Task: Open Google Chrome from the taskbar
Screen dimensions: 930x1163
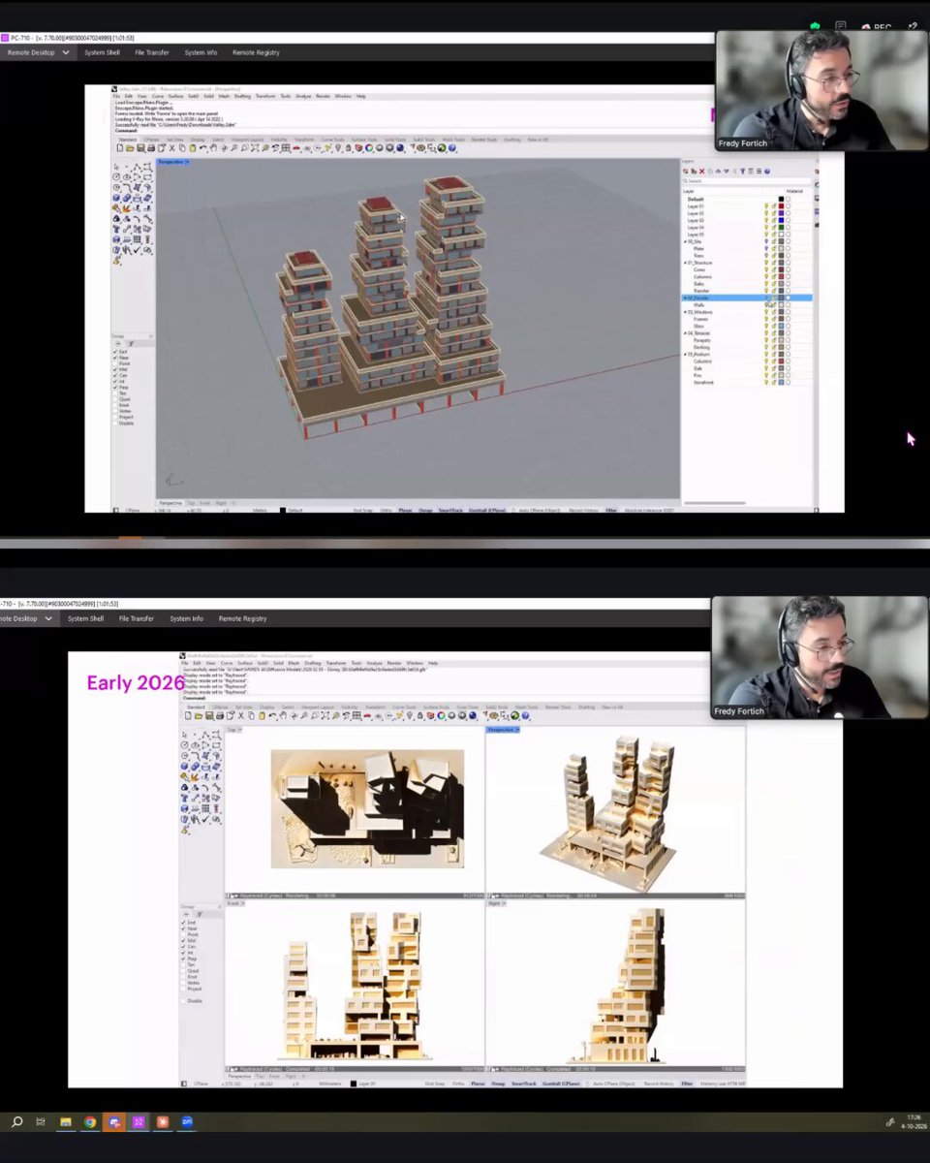Action: click(x=90, y=1122)
